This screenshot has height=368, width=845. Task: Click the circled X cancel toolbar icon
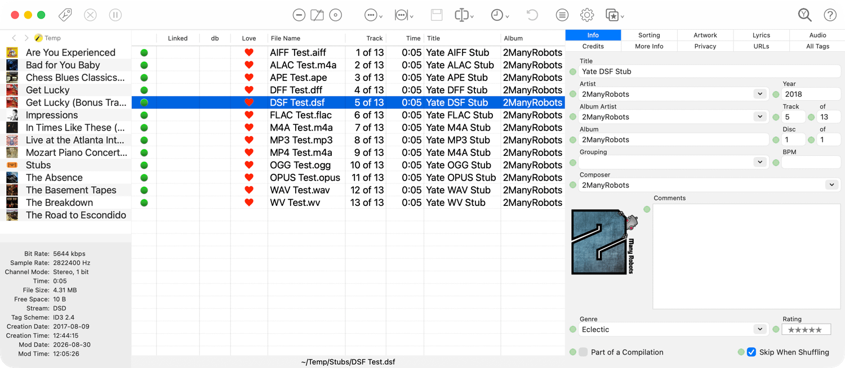tap(90, 15)
